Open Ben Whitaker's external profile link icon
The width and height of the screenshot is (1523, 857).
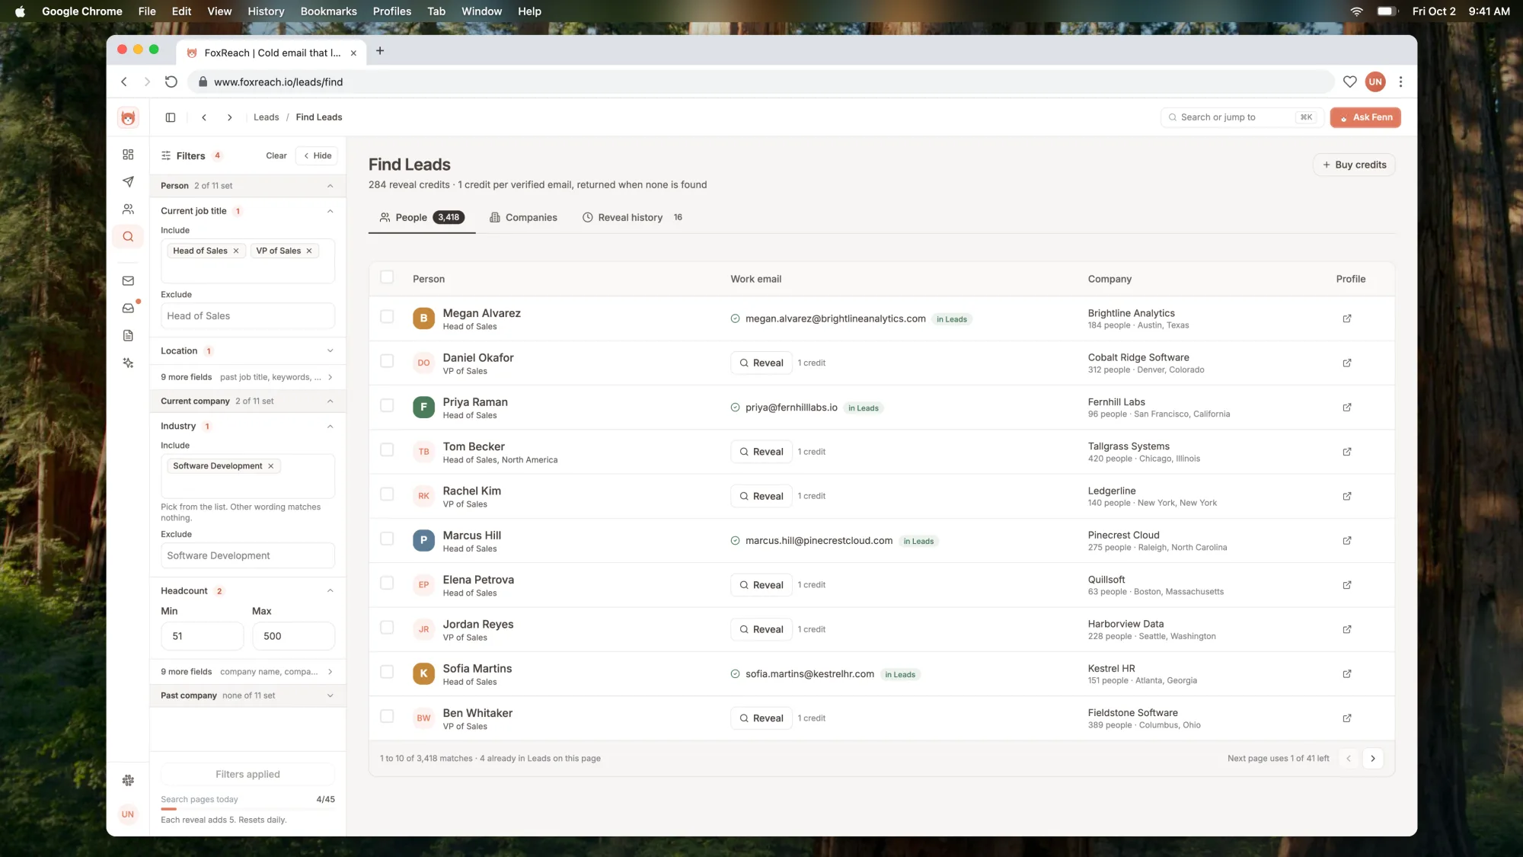pos(1347,718)
